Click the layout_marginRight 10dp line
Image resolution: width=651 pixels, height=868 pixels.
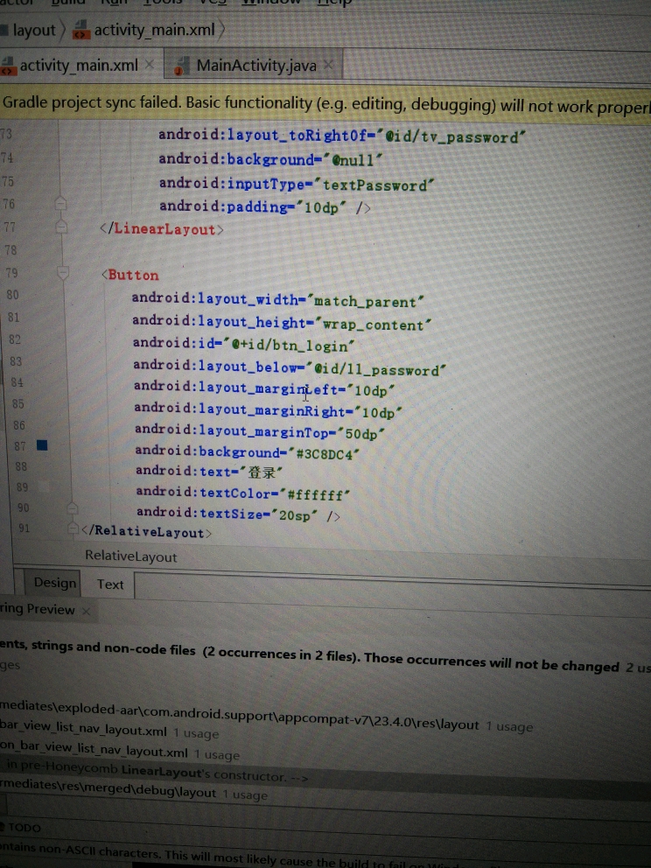(x=268, y=410)
